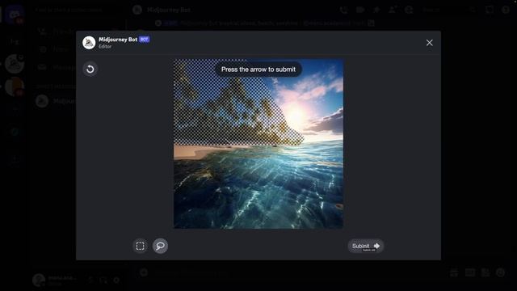Click the beach image canvas in editor
517x291 pixels.
point(258,144)
